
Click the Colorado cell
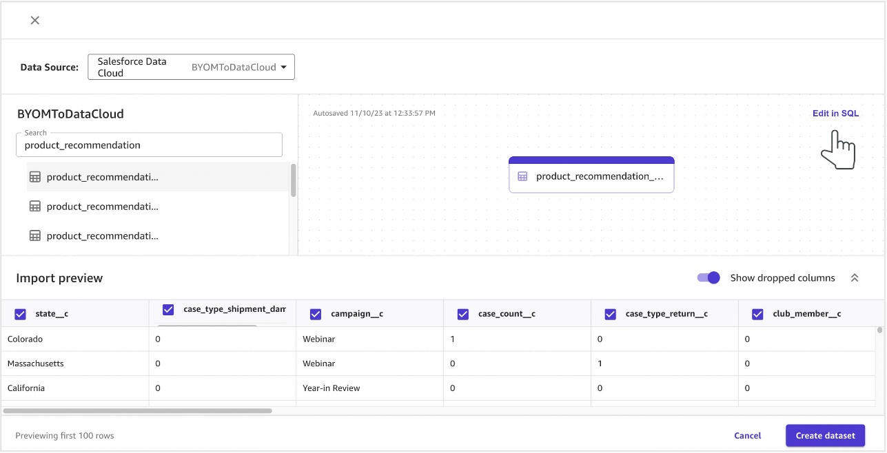point(74,339)
